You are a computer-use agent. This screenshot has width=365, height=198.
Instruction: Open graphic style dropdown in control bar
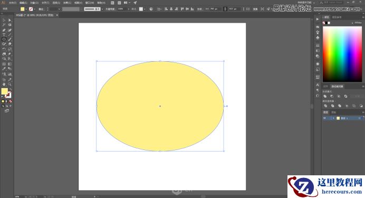[145, 9]
